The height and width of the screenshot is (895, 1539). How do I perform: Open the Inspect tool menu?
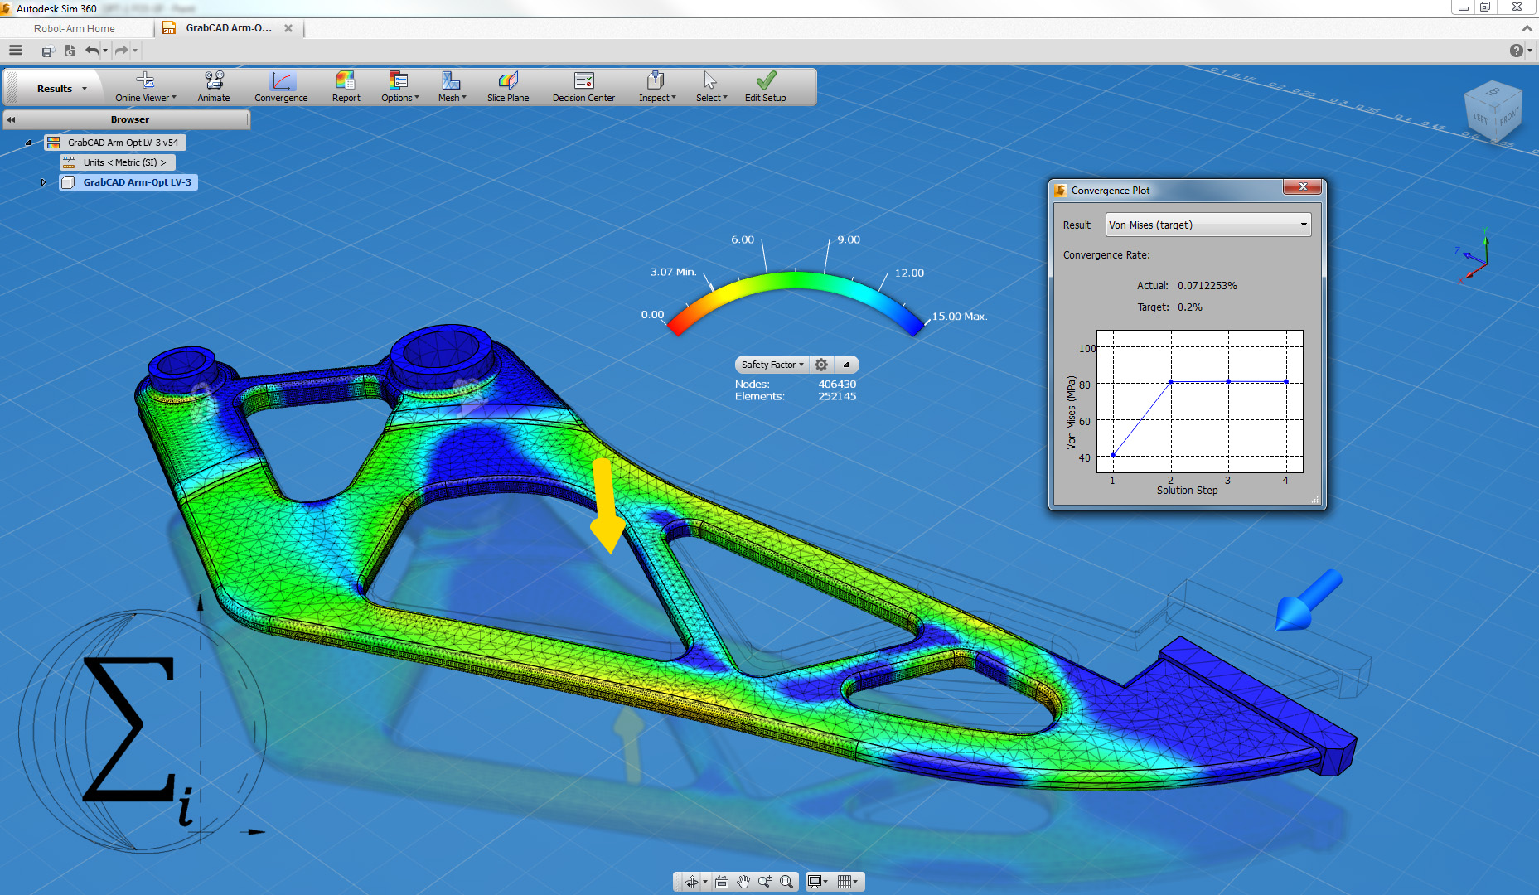pyautogui.click(x=657, y=87)
